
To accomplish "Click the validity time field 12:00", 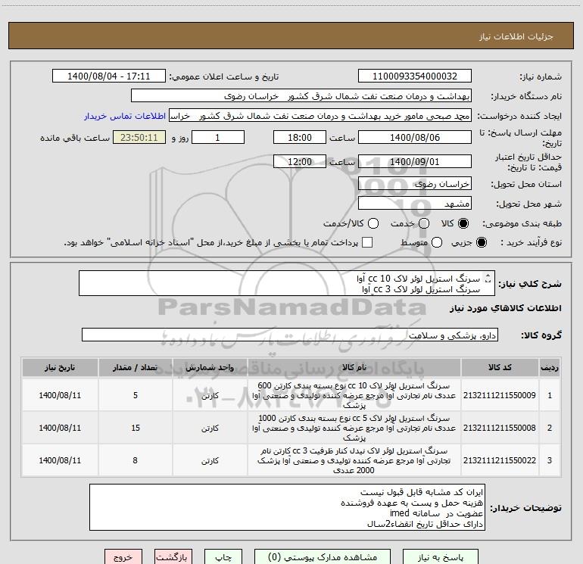I will (300, 162).
